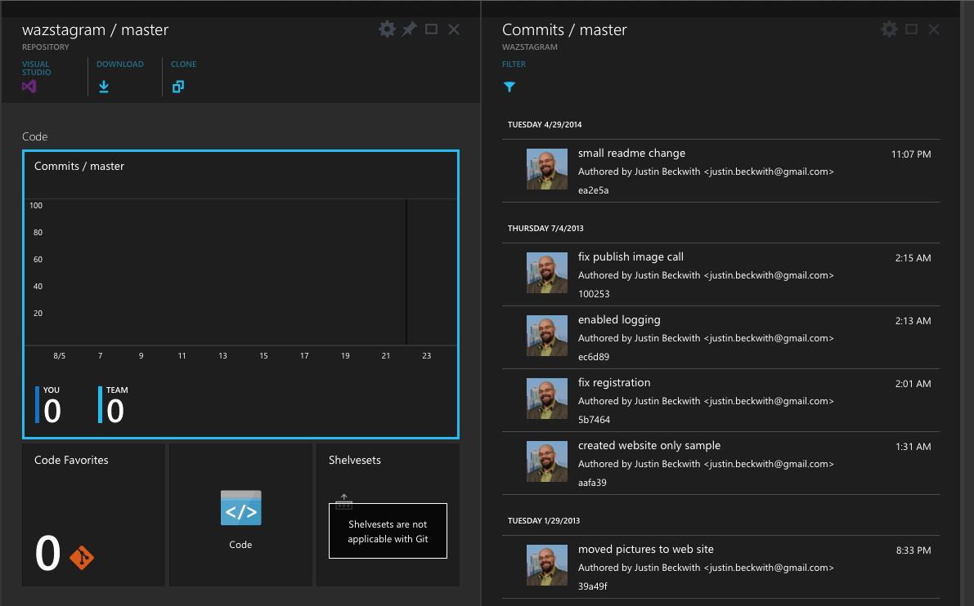
Task: Click commit hash 39a49f
Action: coord(593,586)
